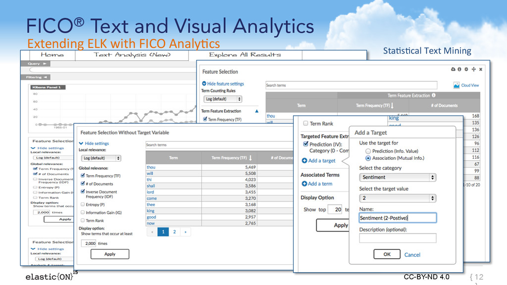Click the sort arrow in the front table's Term Frequency header
The width and height of the screenshot is (507, 285).
(251, 158)
